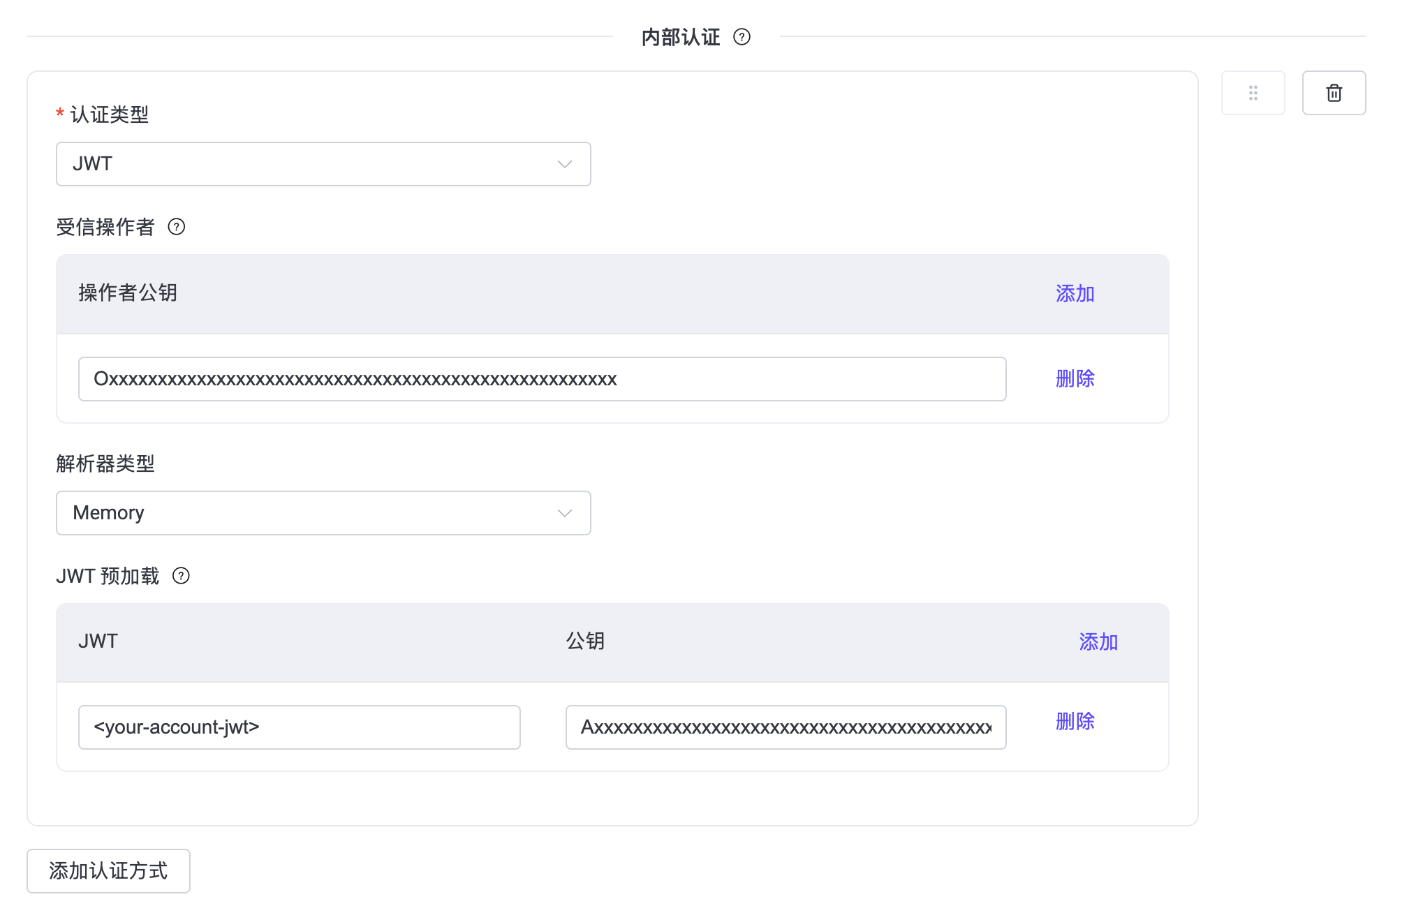Click 删除 next to the operator public key

(x=1075, y=379)
